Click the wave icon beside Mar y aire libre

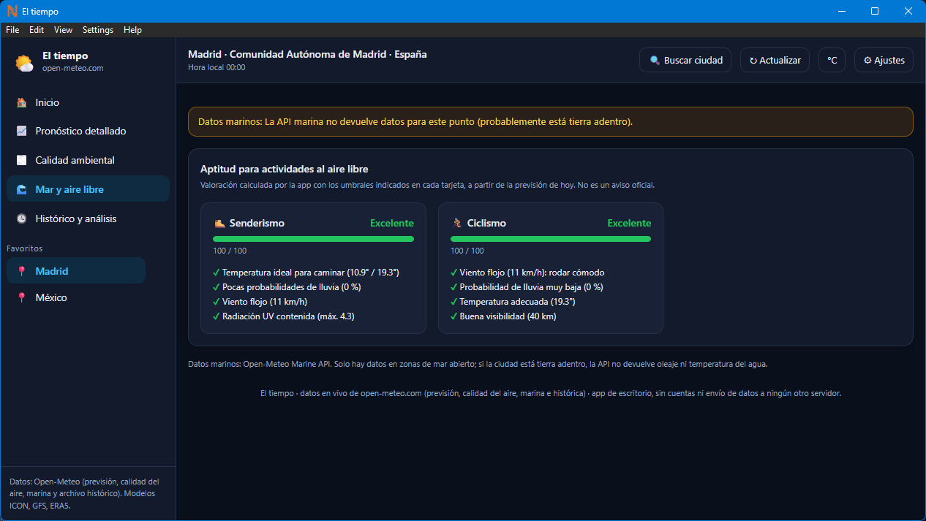pyautogui.click(x=22, y=190)
